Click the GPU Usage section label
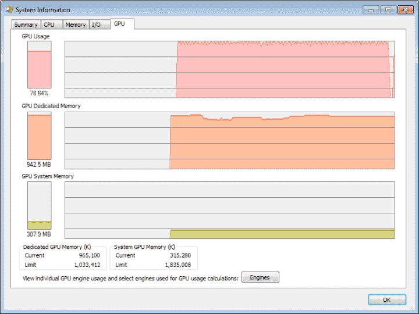The image size is (419, 314). 35,36
